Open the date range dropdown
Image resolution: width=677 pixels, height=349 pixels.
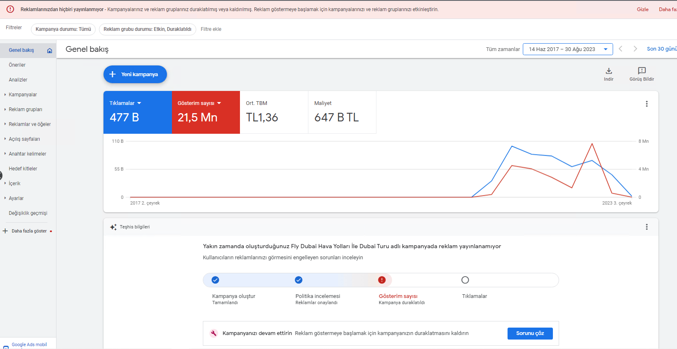click(x=568, y=49)
